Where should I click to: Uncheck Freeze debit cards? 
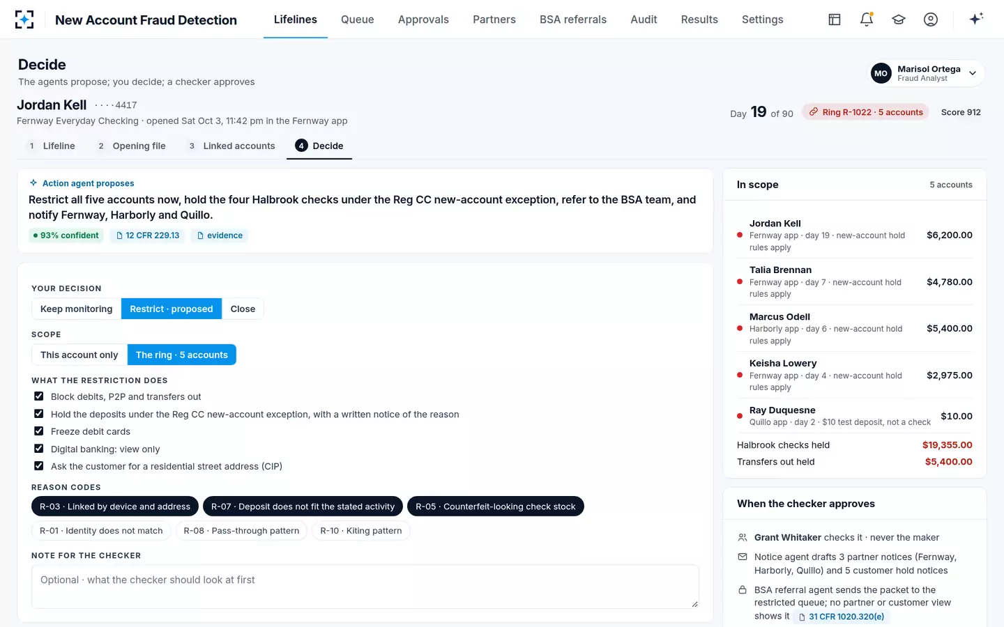coord(39,431)
